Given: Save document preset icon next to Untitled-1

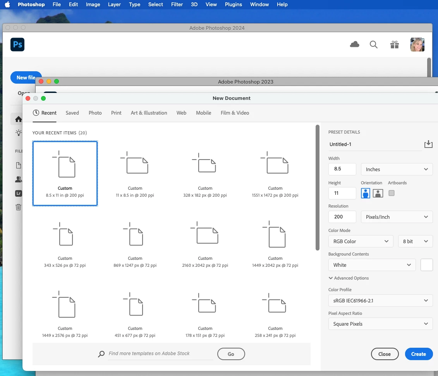Looking at the screenshot, I should point(428,144).
